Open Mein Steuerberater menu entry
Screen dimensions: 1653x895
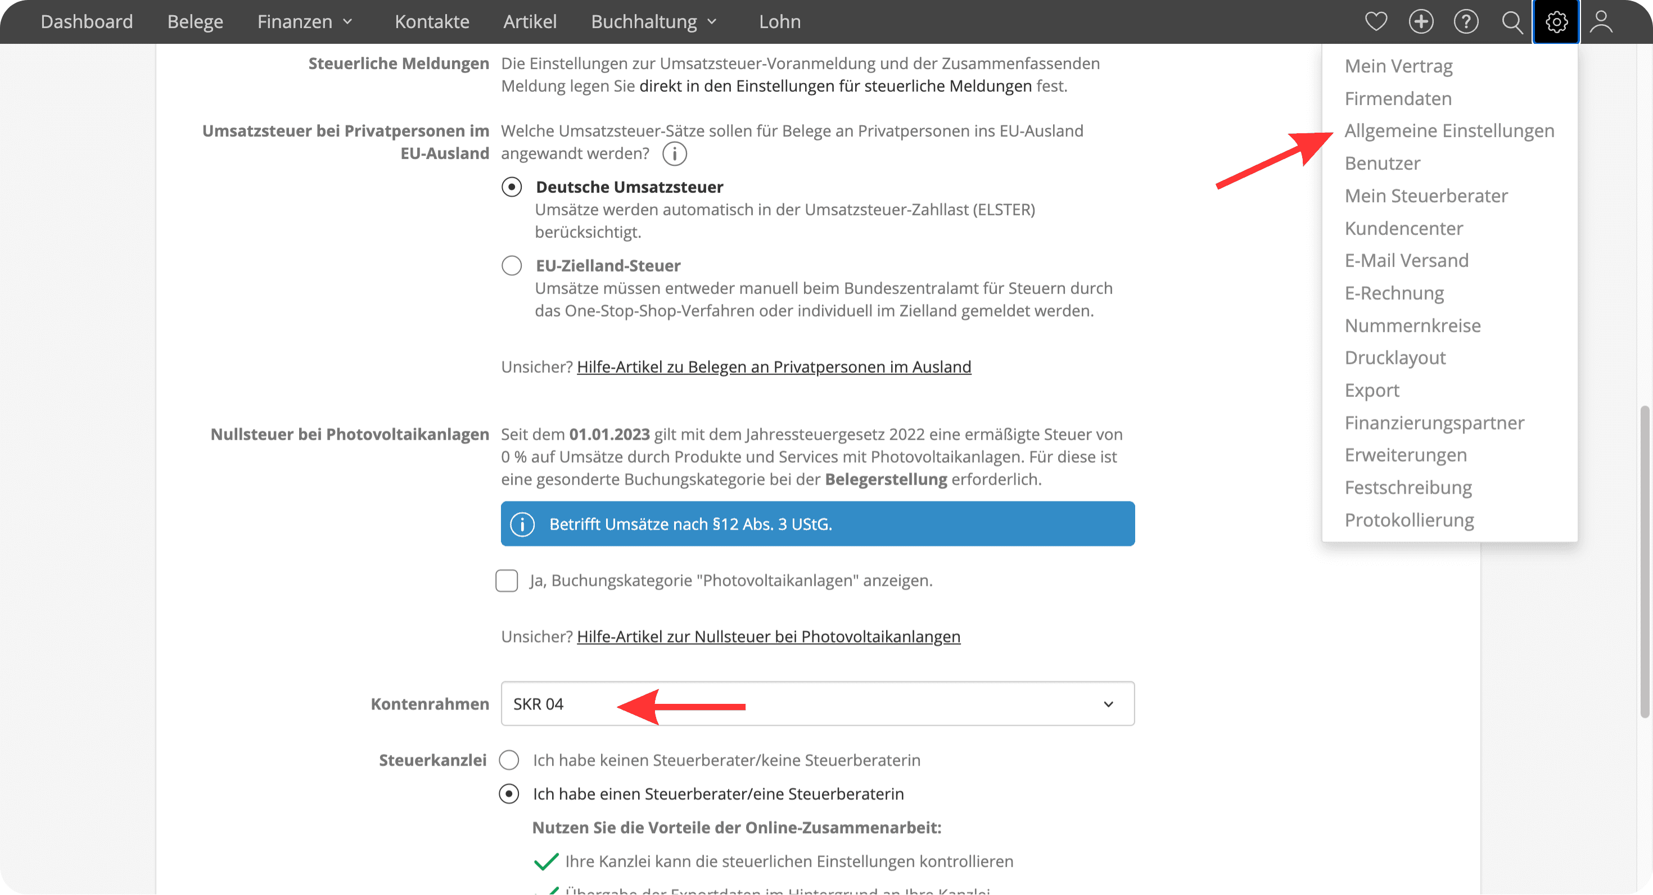[1426, 196]
